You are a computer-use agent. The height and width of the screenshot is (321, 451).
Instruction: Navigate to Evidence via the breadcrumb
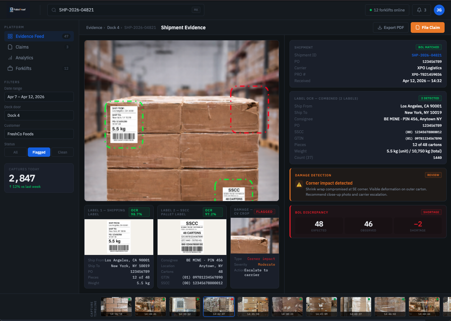(94, 27)
